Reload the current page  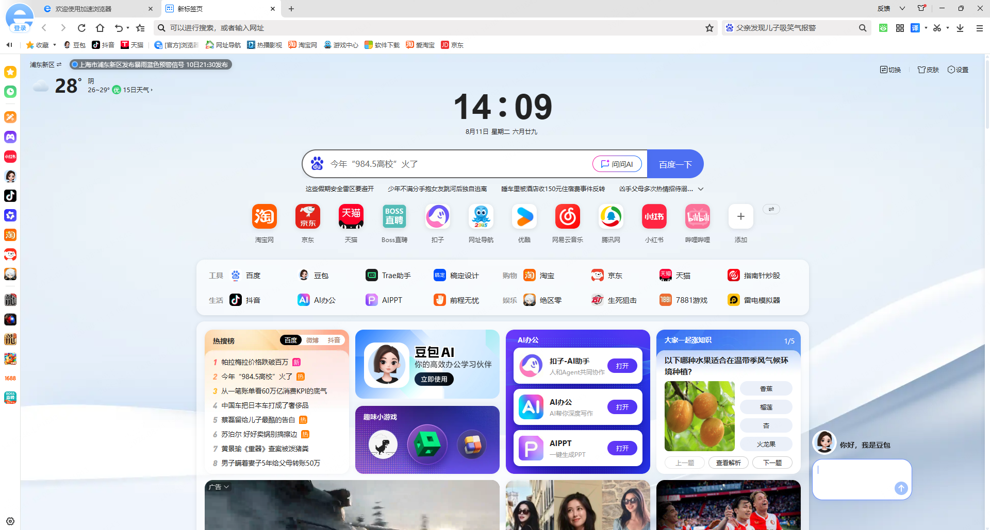81,28
